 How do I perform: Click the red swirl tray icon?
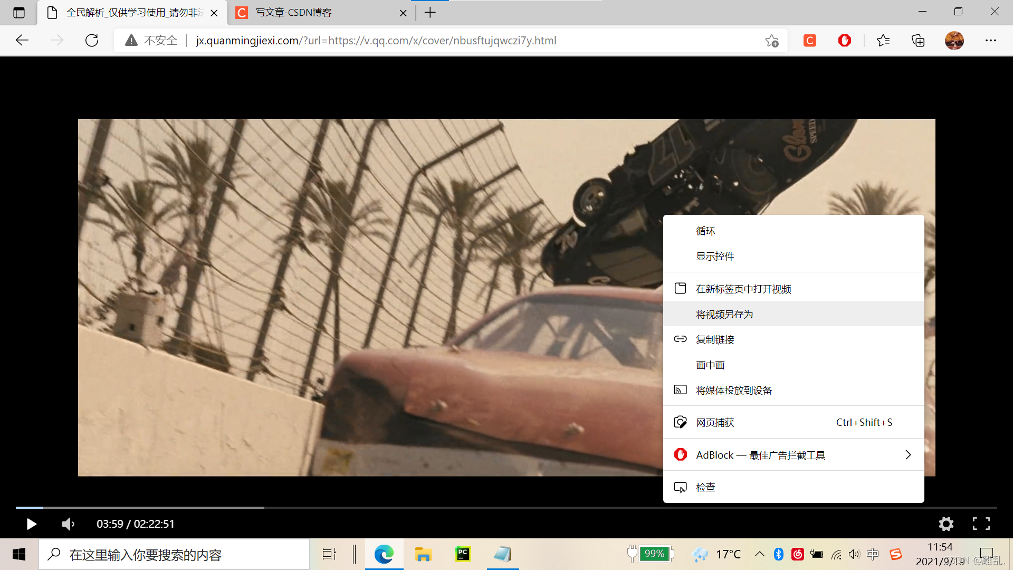(798, 554)
